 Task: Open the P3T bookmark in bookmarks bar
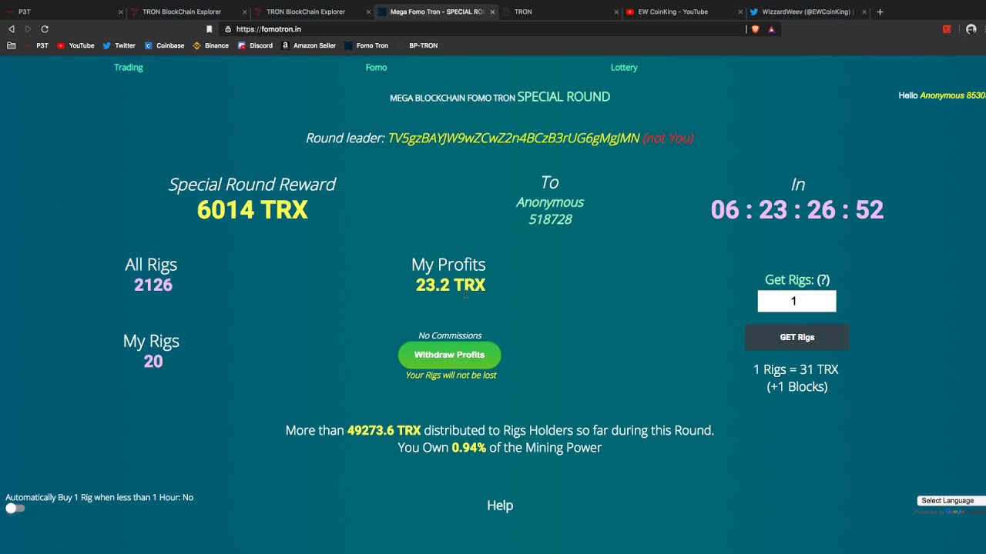pos(36,45)
